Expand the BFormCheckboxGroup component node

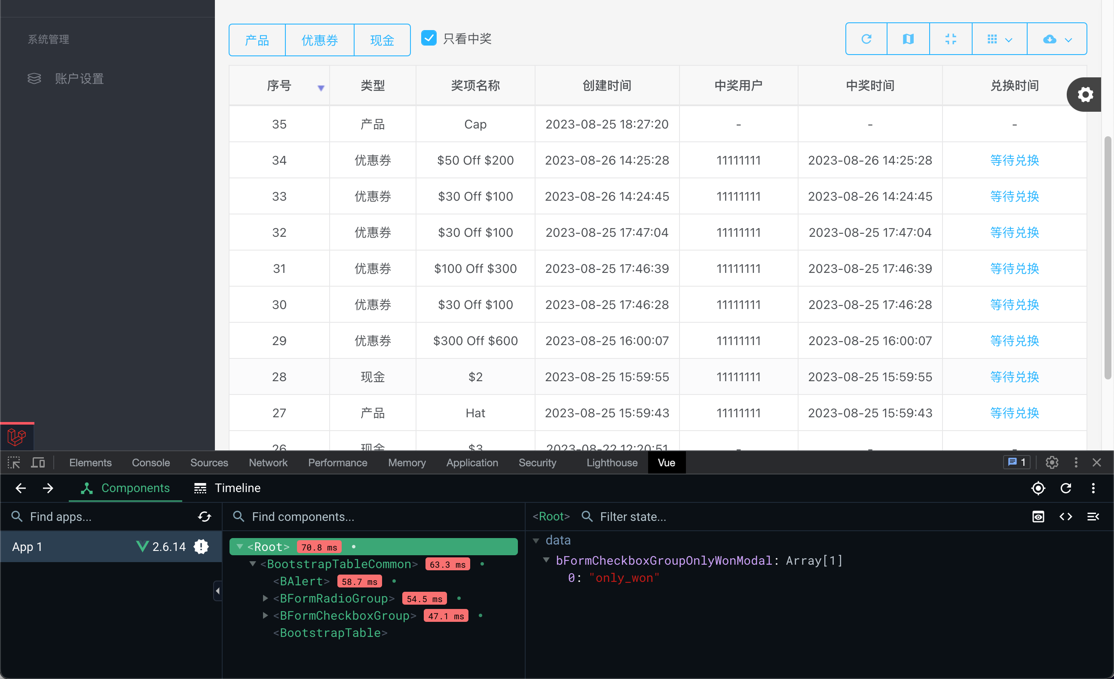265,615
